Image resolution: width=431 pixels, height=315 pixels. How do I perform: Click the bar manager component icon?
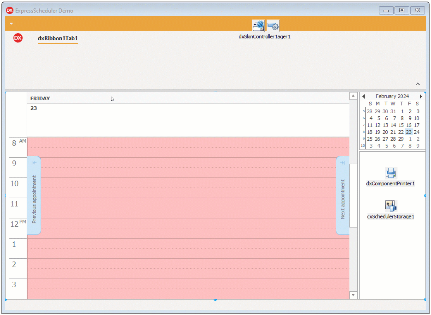pyautogui.click(x=273, y=26)
